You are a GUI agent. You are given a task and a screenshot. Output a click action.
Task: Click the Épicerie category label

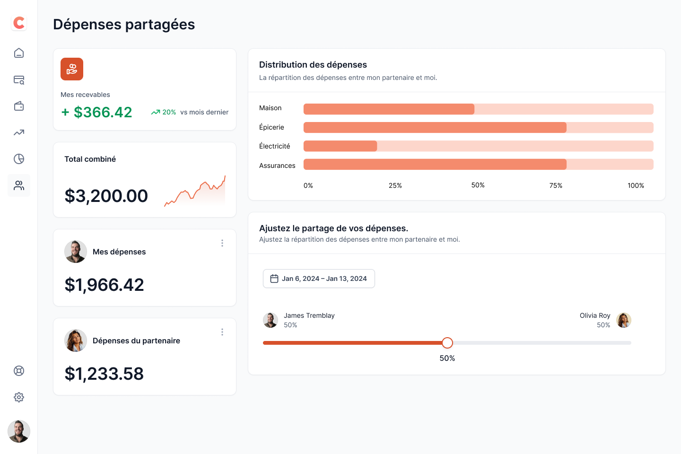272,127
